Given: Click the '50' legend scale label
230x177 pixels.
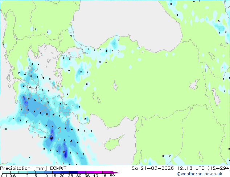Looking at the screenshot, I should (x=112, y=176).
